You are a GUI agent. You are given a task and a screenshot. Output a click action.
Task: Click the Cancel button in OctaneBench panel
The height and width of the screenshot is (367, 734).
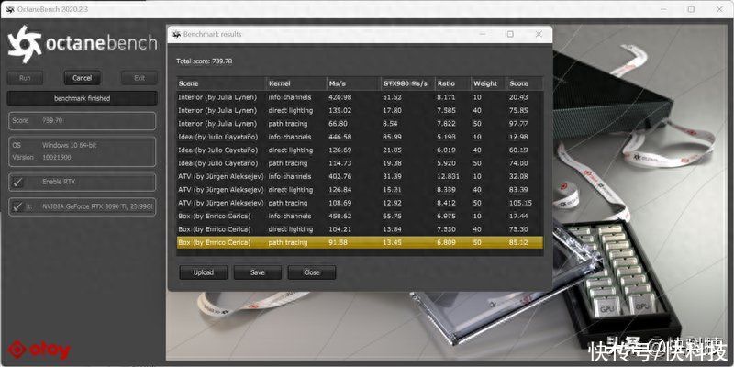[x=82, y=78]
